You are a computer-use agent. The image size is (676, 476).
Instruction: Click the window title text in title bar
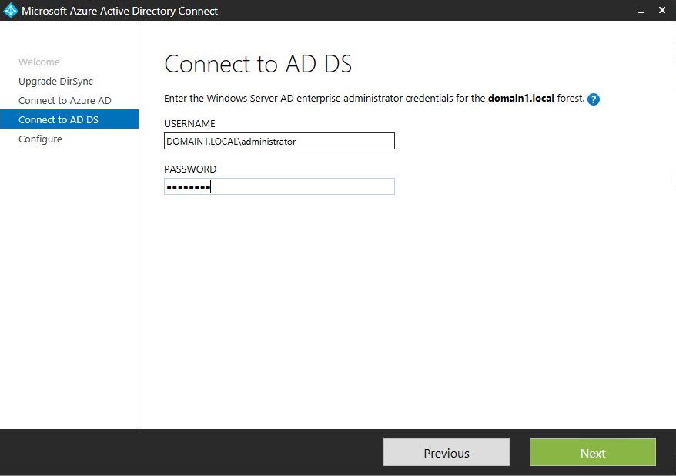pyautogui.click(x=120, y=11)
